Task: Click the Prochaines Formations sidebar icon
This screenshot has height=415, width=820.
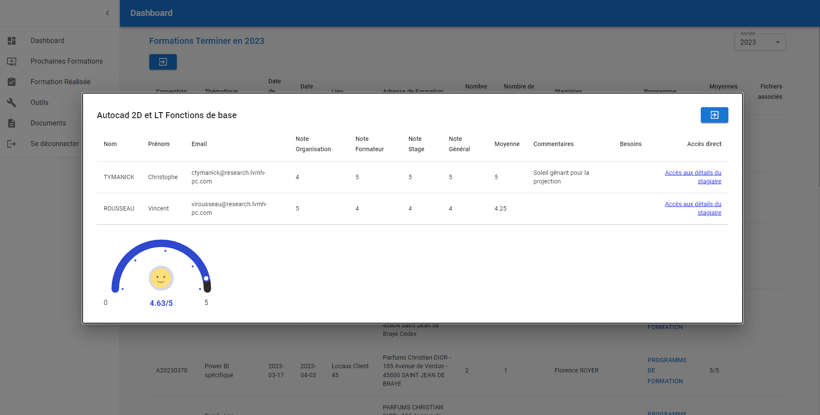Action: [12, 61]
